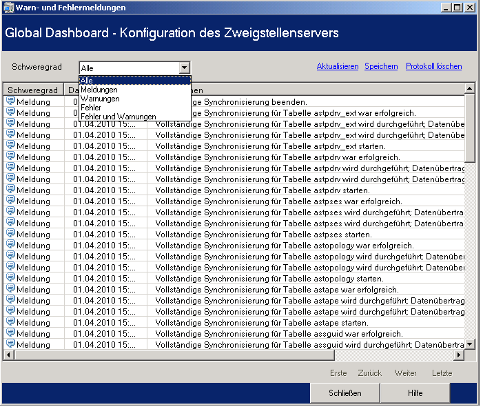This screenshot has height=407, width=483.
Task: Click the icon of the 'astpdrv war erfolgreich' row
Action: [10, 157]
